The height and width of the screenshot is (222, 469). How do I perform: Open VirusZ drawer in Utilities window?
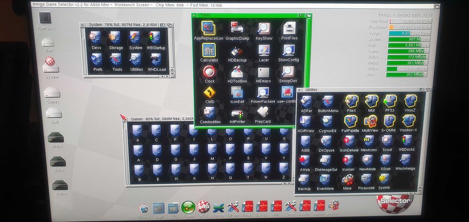point(410,101)
